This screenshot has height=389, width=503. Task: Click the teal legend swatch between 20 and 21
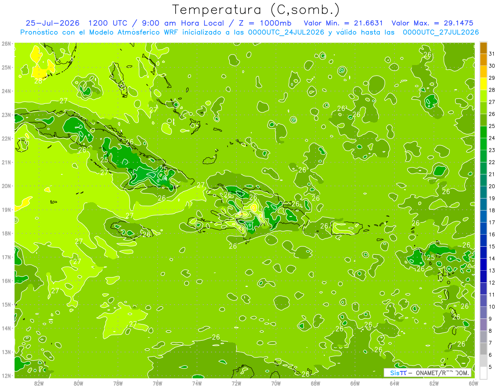[484, 180]
